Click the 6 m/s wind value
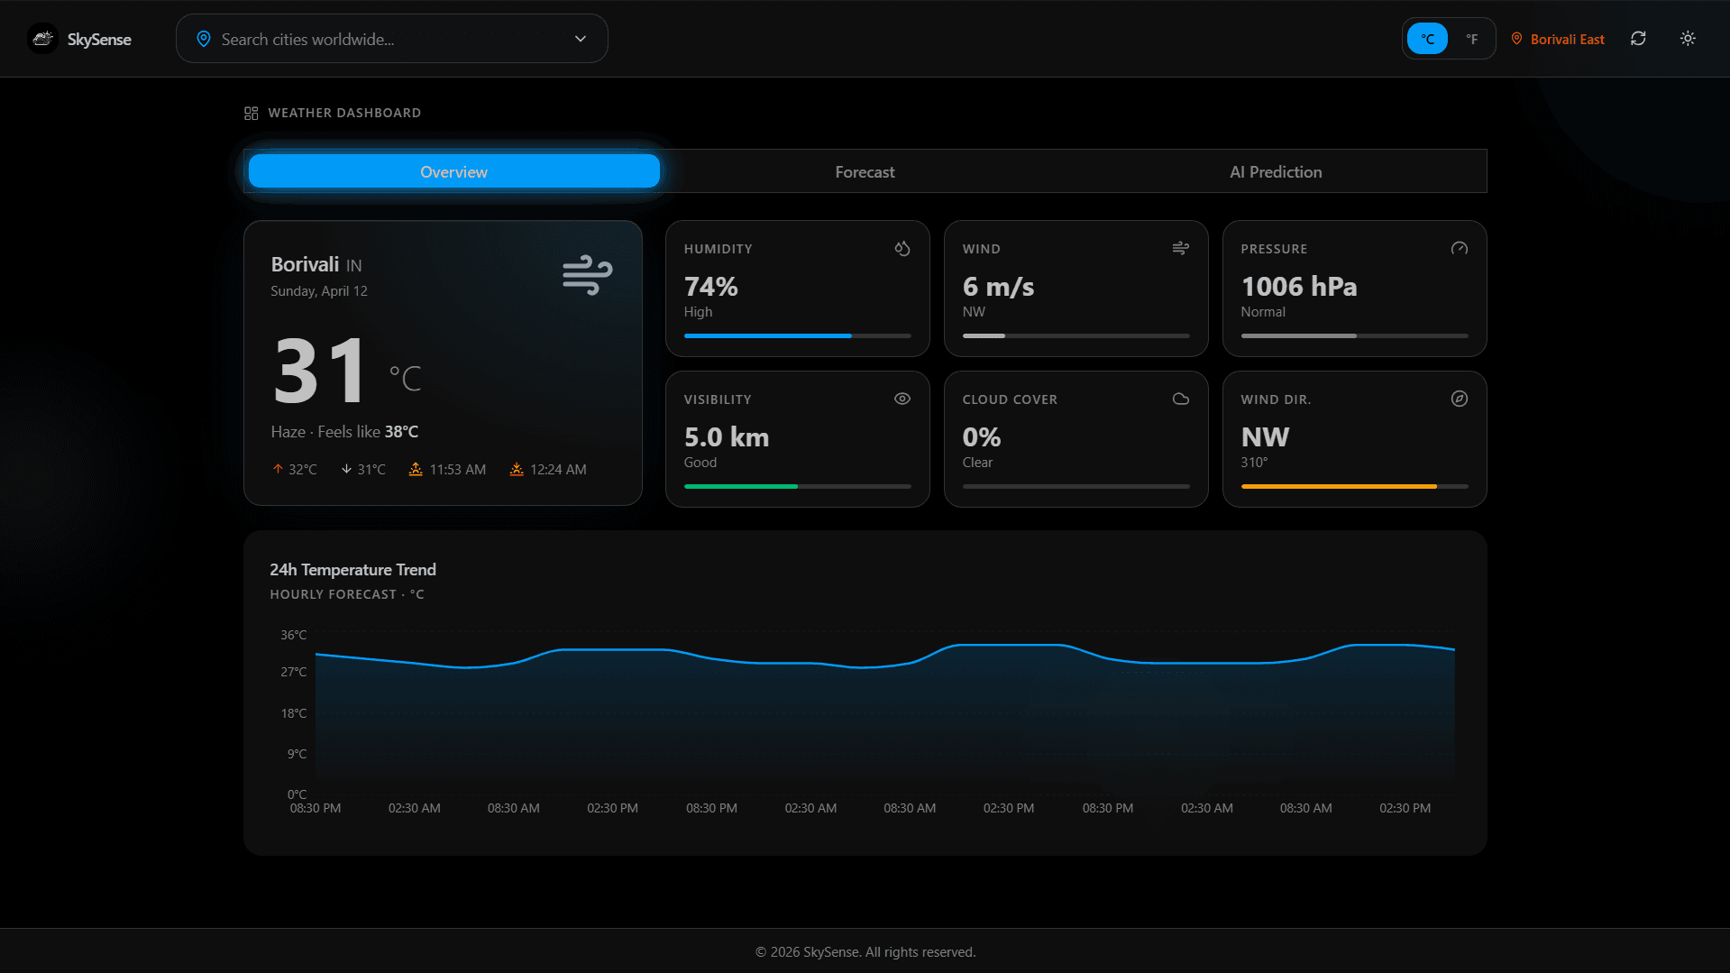The image size is (1730, 973). coord(998,286)
